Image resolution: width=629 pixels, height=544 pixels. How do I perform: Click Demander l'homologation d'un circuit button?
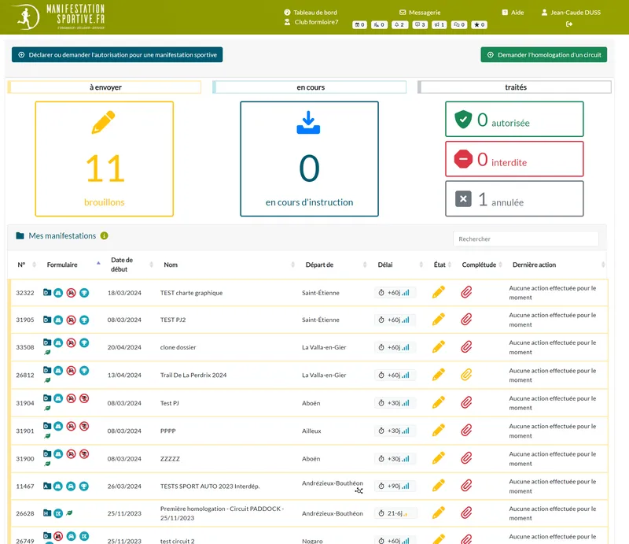[x=544, y=54]
